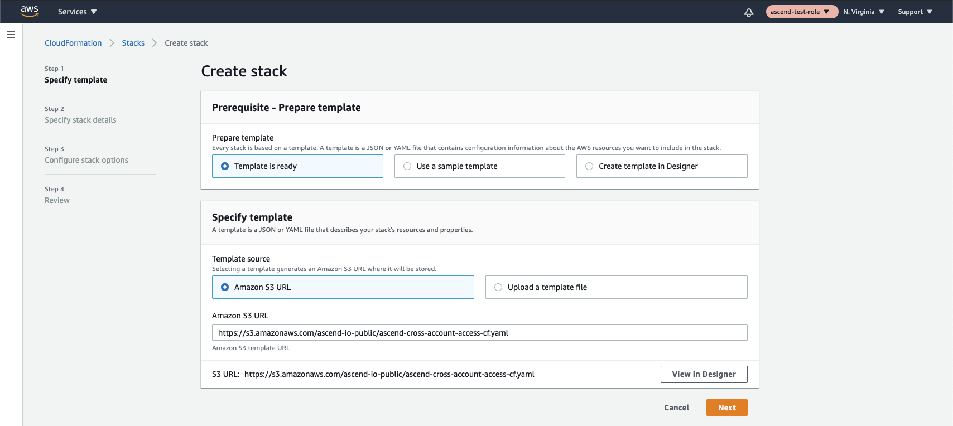This screenshot has height=426, width=953.
Task: Expand the Support menu
Action: pyautogui.click(x=915, y=12)
